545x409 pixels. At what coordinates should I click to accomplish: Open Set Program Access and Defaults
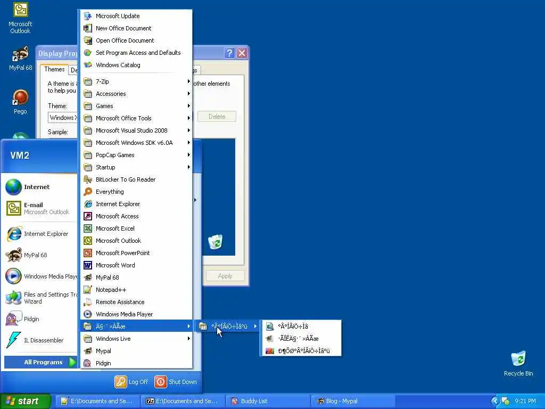coord(136,53)
